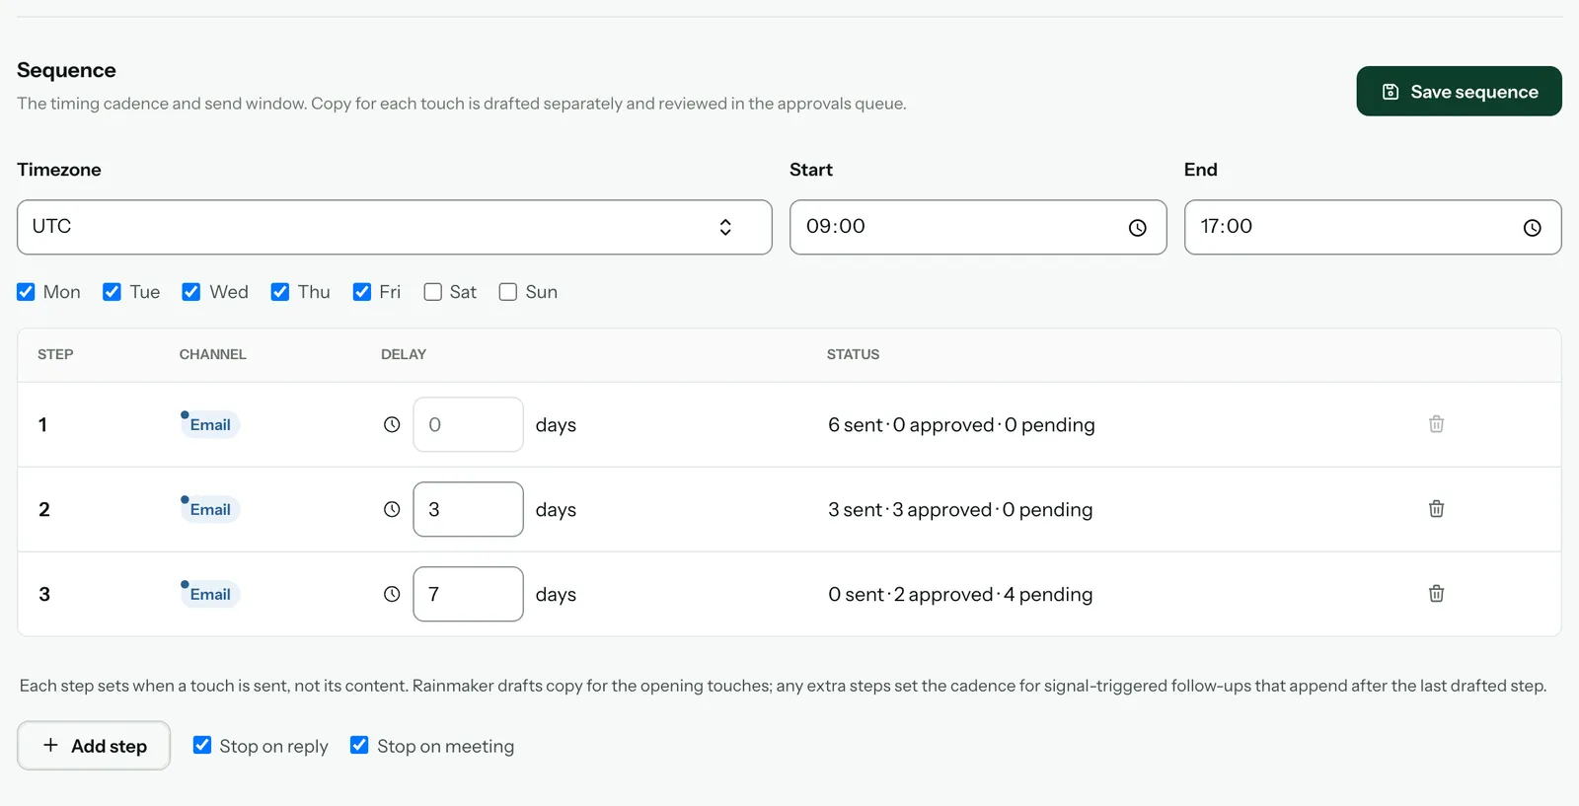Focus the Start time field 09:00
The height and width of the screenshot is (806, 1579).
click(x=978, y=227)
